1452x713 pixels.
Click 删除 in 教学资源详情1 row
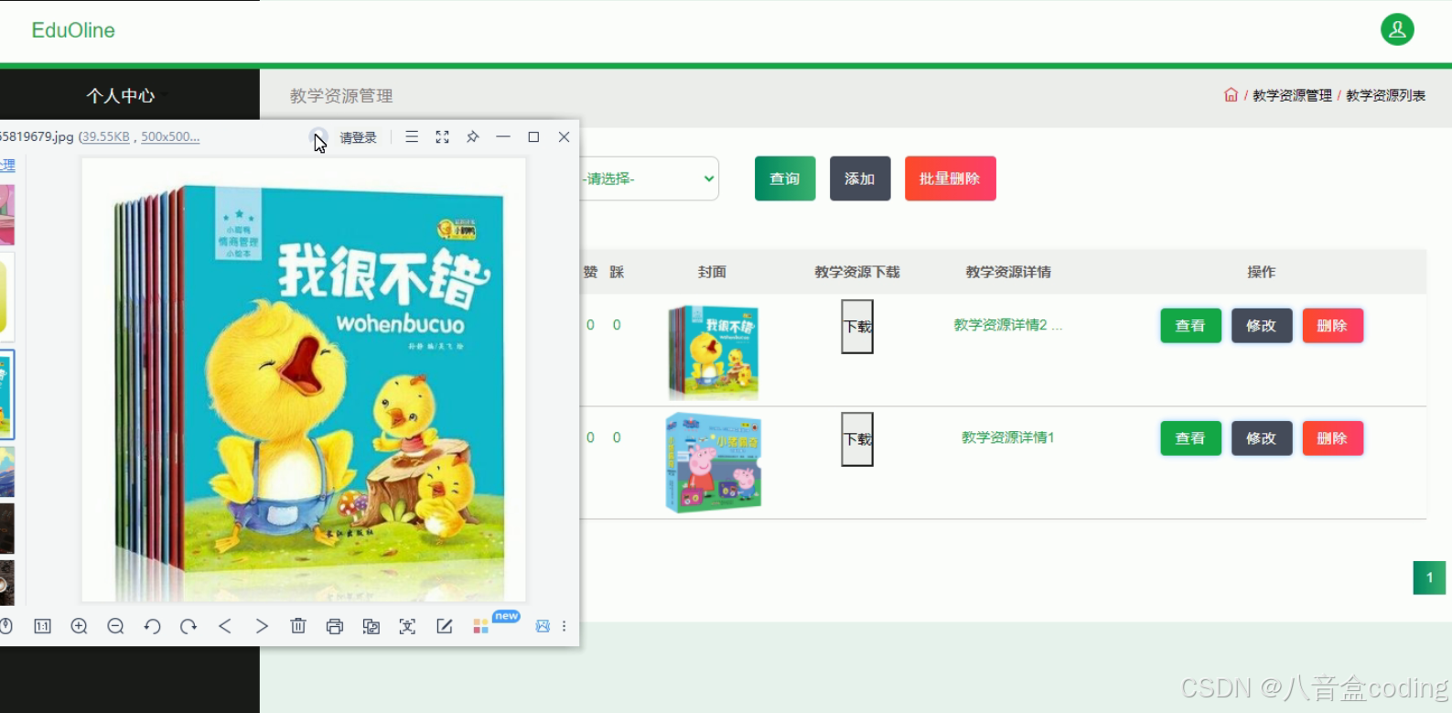point(1332,438)
